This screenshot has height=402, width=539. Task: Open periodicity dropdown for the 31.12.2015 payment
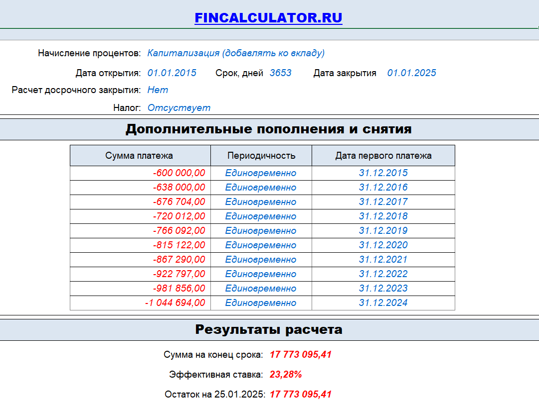(x=261, y=173)
